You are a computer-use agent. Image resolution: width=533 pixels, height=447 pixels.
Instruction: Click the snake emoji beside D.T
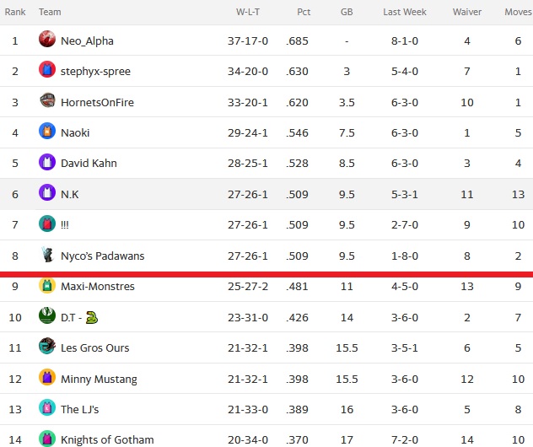pos(91,317)
